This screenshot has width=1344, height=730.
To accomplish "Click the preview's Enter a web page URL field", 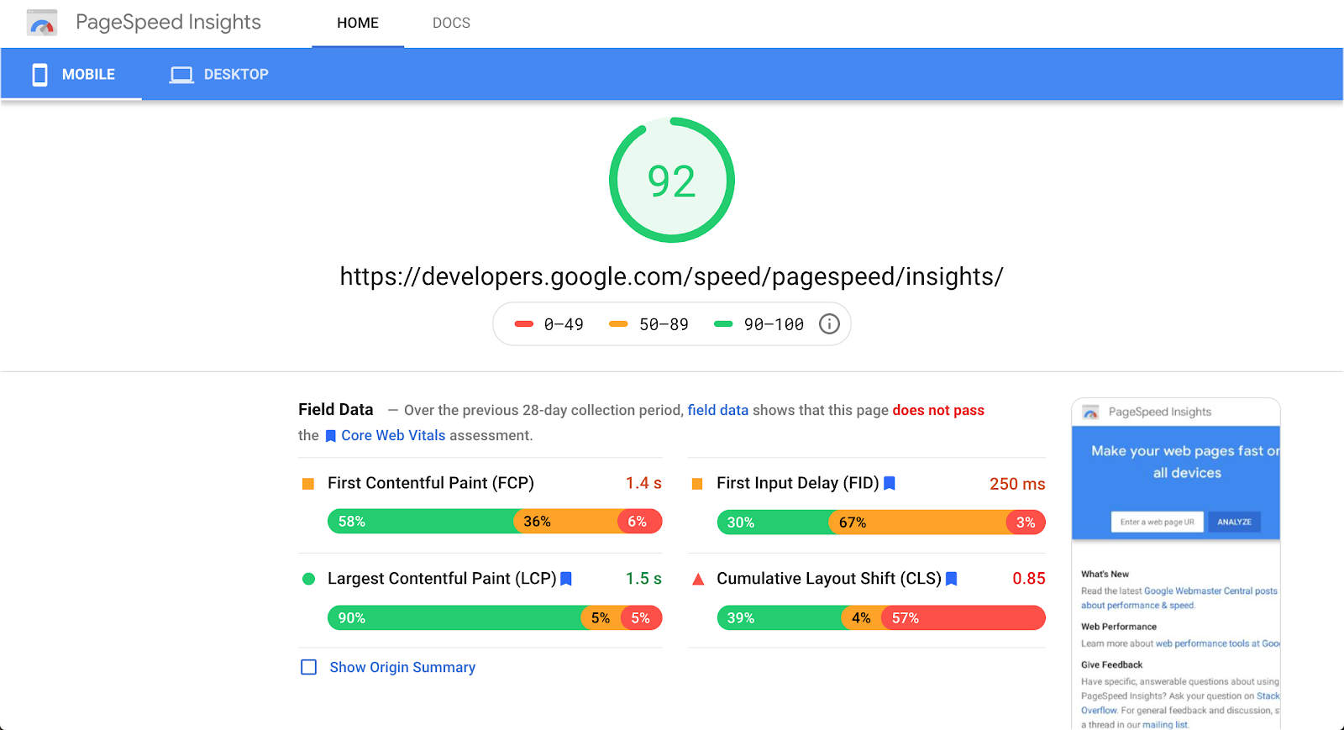I will coord(1157,522).
